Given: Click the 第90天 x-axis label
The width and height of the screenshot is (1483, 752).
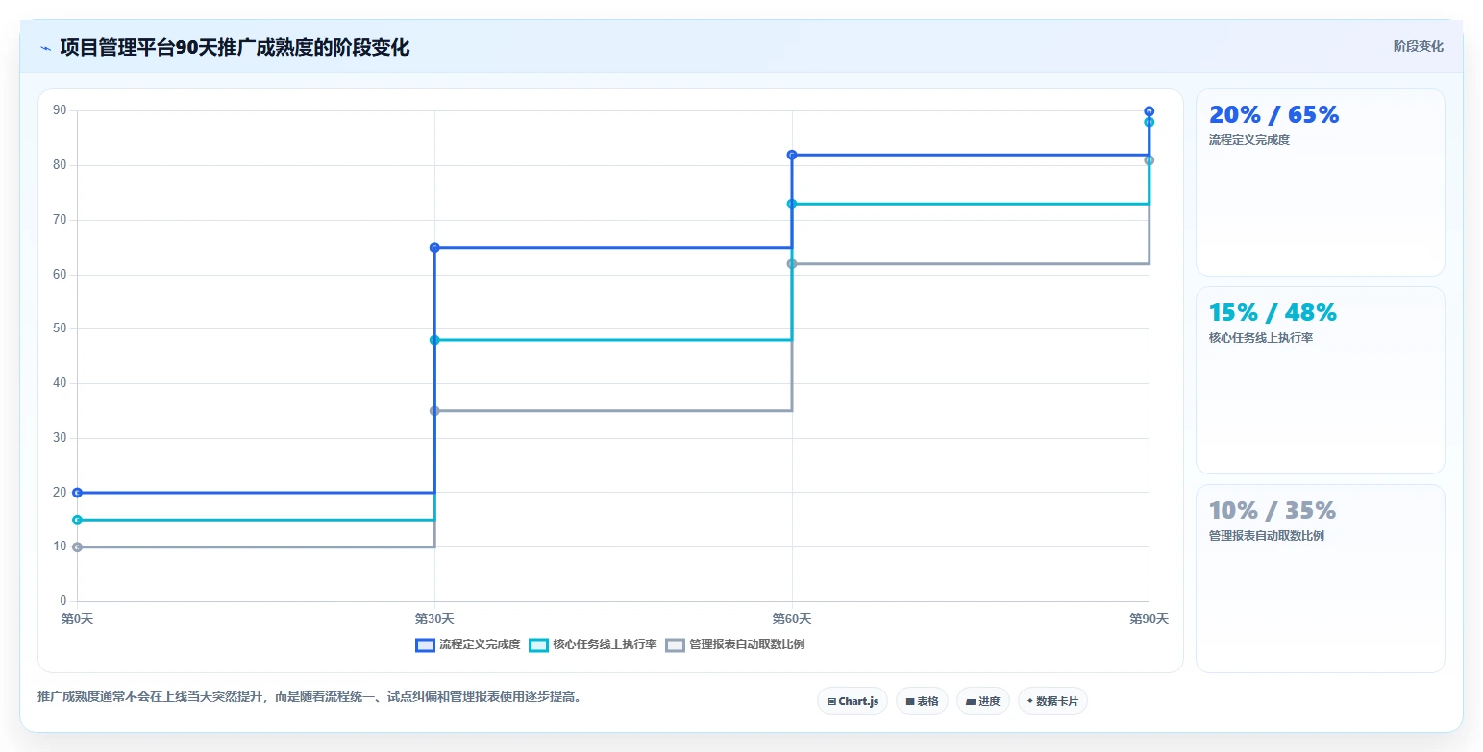Looking at the screenshot, I should (x=1149, y=619).
